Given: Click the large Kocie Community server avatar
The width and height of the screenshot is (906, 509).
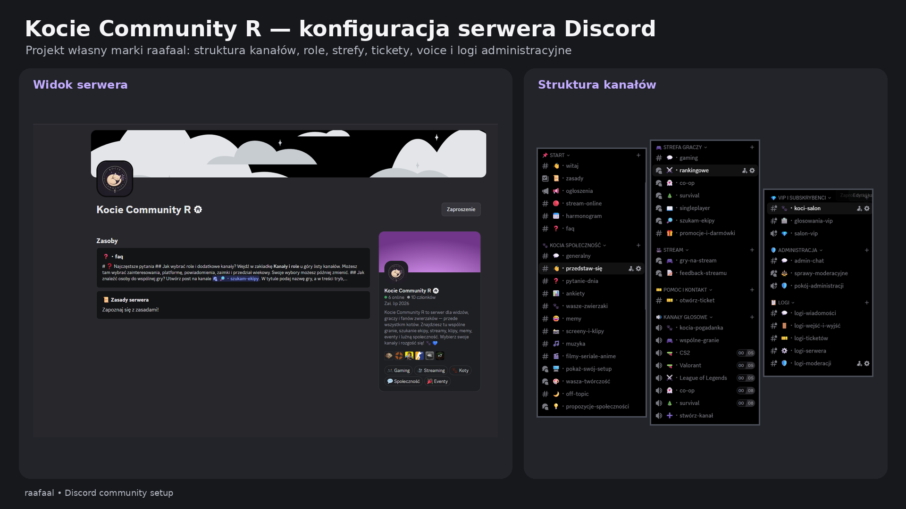Looking at the screenshot, I should [x=115, y=179].
